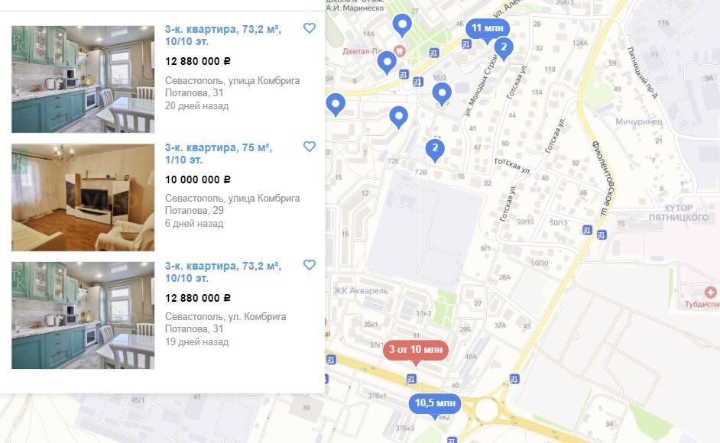Click the ЖК Акварель map label
The height and width of the screenshot is (443, 720).
pyautogui.click(x=361, y=290)
